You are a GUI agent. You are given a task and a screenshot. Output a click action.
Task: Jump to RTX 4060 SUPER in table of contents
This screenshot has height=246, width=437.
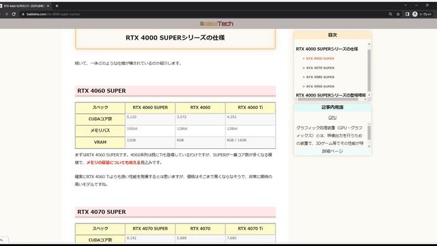(x=320, y=59)
